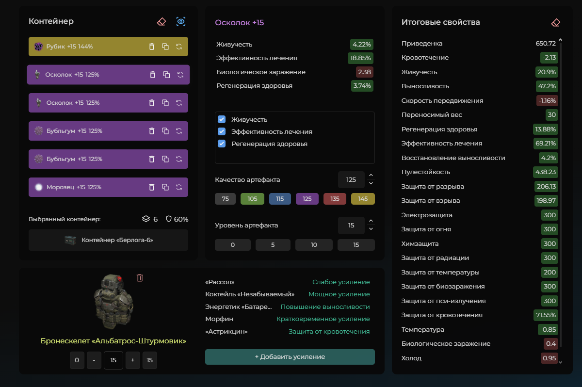Screen dimensions: 582x387
Task: Delete the Рубик +15 artifact
Action: (x=151, y=47)
